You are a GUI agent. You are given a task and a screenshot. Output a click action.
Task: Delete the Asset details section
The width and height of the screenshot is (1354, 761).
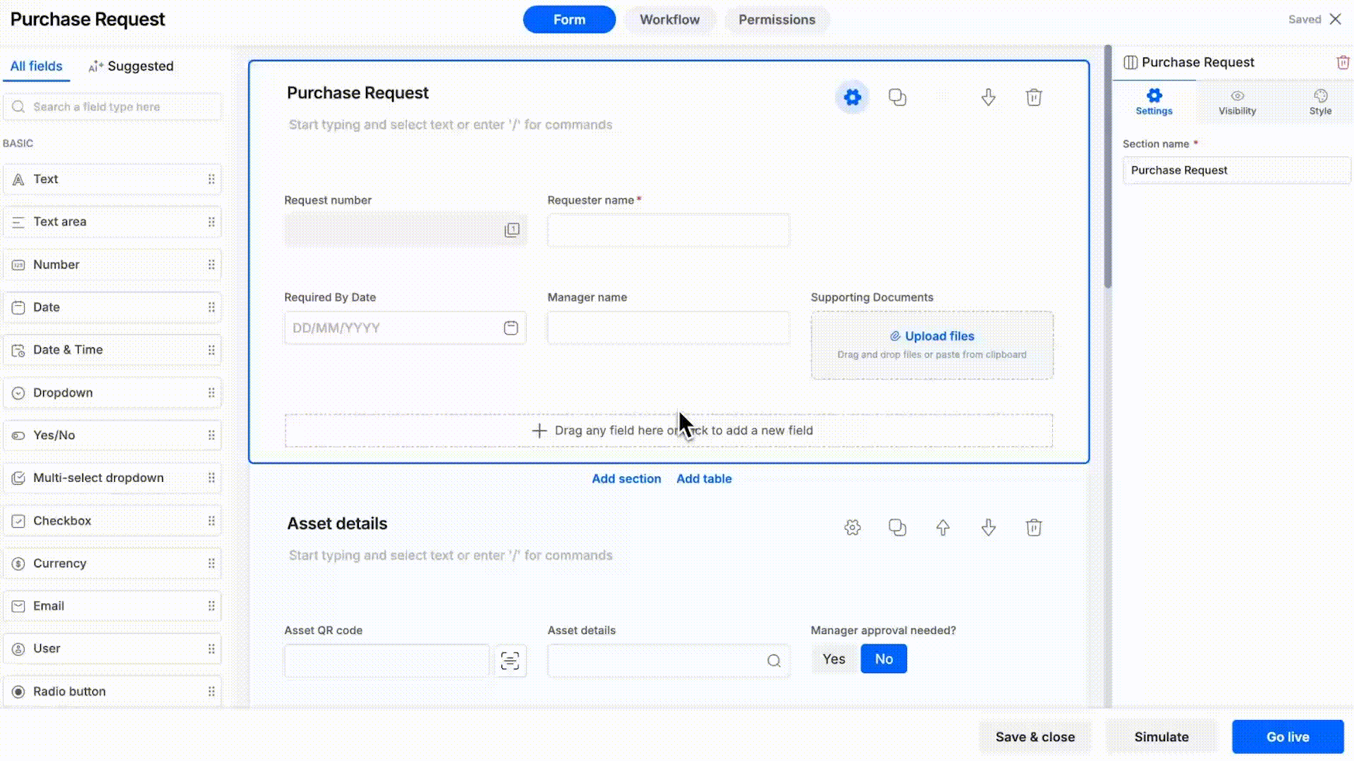(x=1034, y=528)
